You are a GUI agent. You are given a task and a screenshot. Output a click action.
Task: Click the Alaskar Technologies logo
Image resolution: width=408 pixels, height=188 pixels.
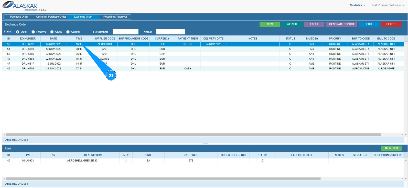(x=20, y=6)
